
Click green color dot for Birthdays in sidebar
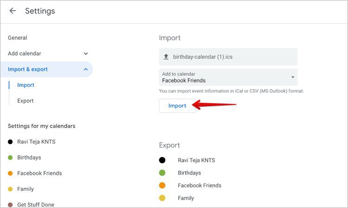click(x=10, y=157)
